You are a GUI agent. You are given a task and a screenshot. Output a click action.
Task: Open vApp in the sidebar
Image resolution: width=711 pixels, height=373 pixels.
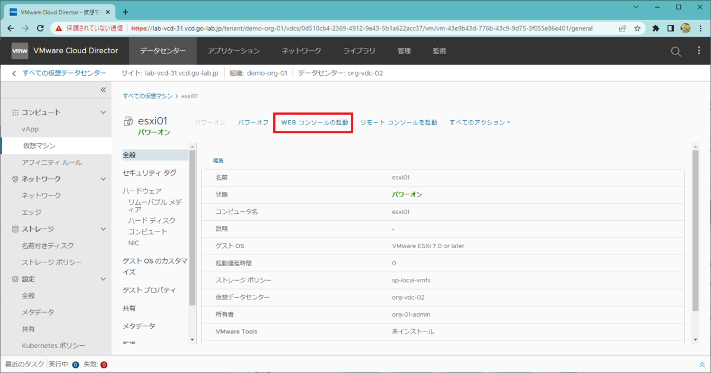pyautogui.click(x=30, y=129)
